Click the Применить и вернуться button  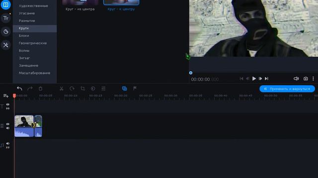(287, 89)
